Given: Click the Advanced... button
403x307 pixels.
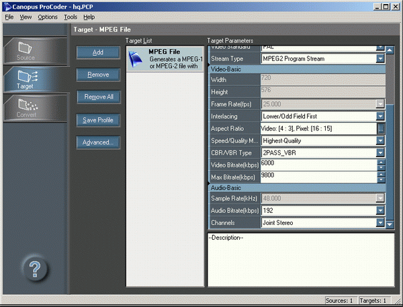Looking at the screenshot, I should 98,142.
